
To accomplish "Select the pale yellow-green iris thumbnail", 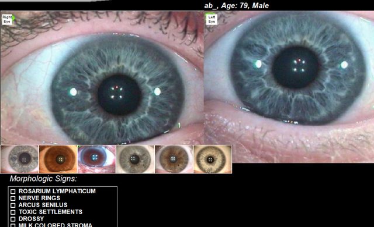I will coord(213,159).
